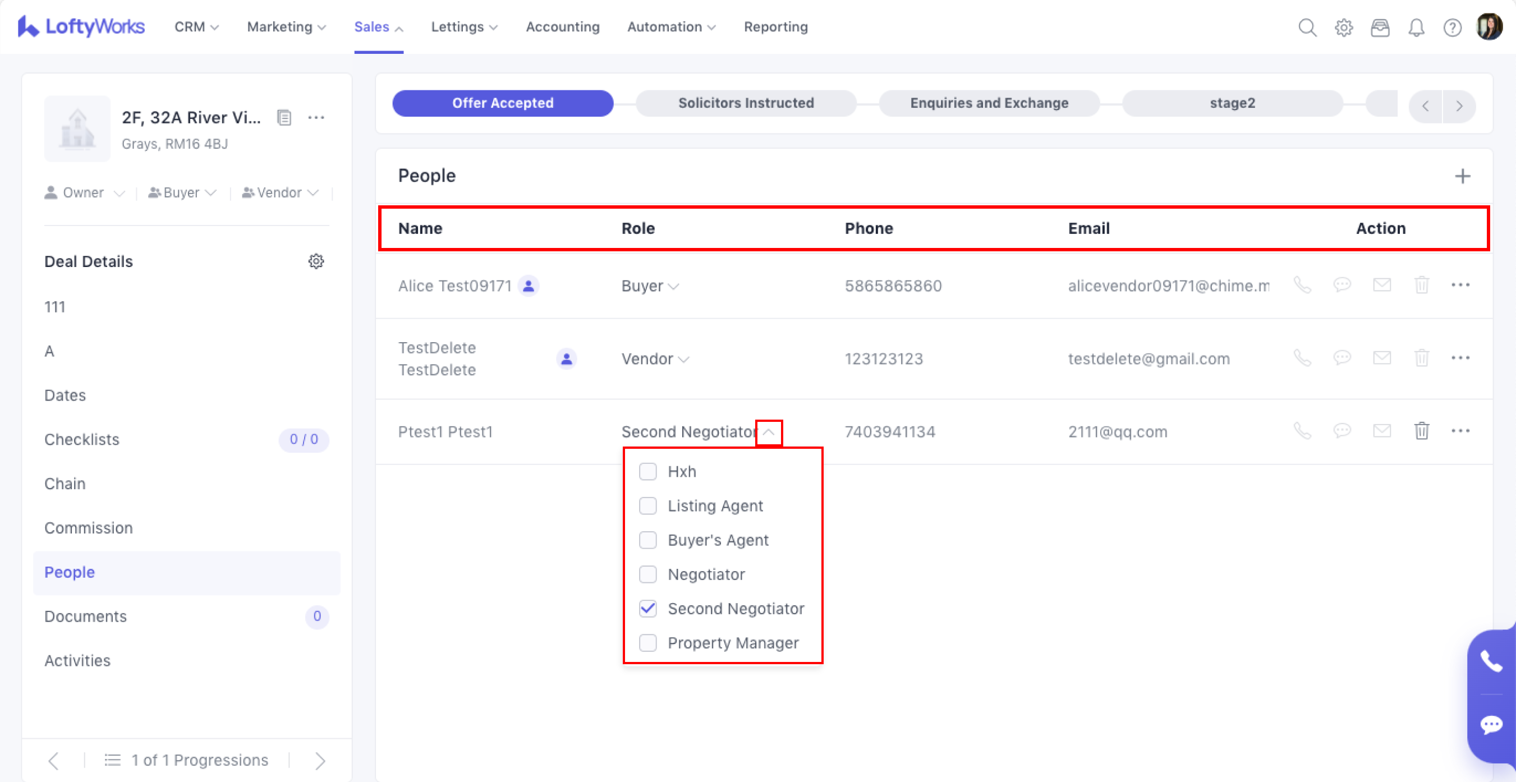Uncheck the Second Negotiator checkbox

pyautogui.click(x=647, y=609)
